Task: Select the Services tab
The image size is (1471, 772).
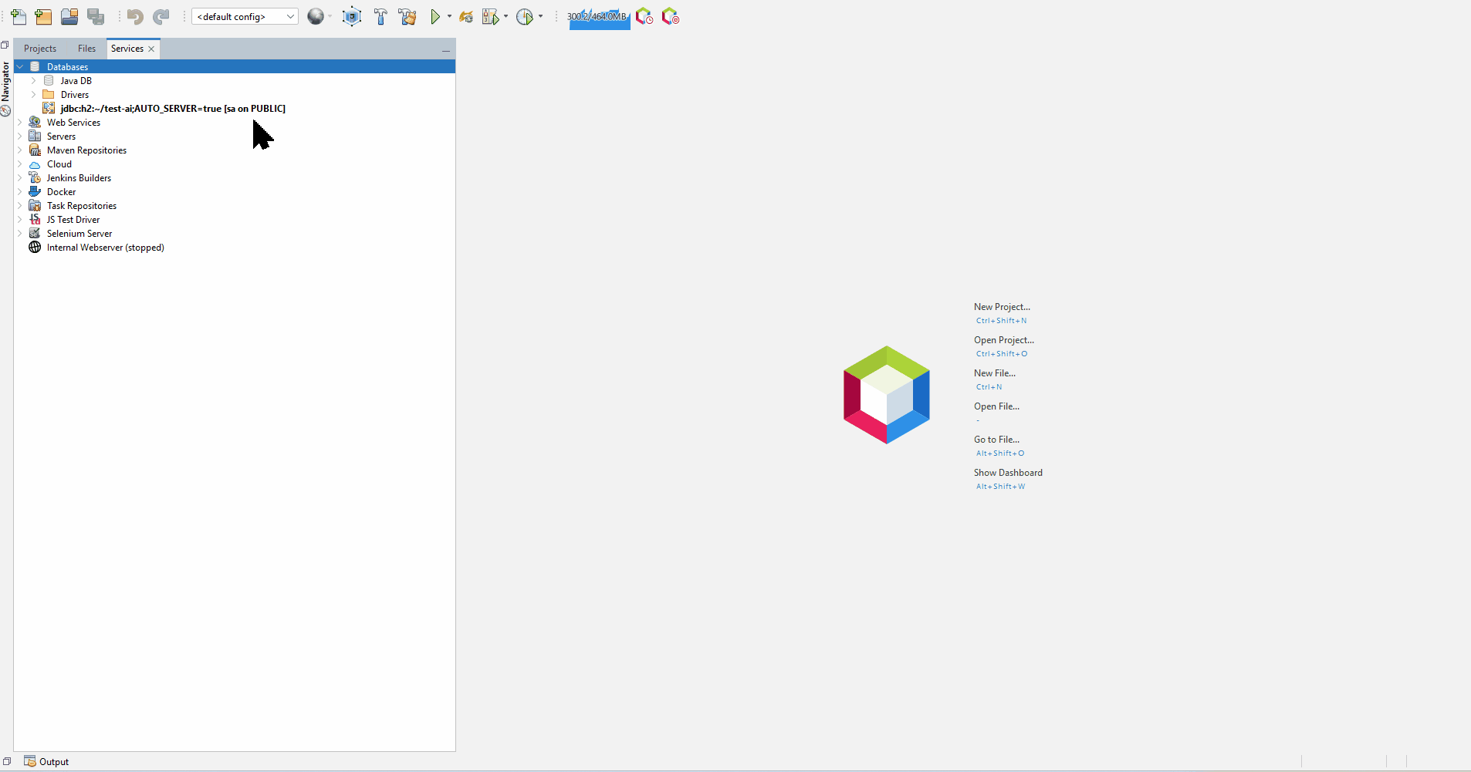Action: [127, 49]
